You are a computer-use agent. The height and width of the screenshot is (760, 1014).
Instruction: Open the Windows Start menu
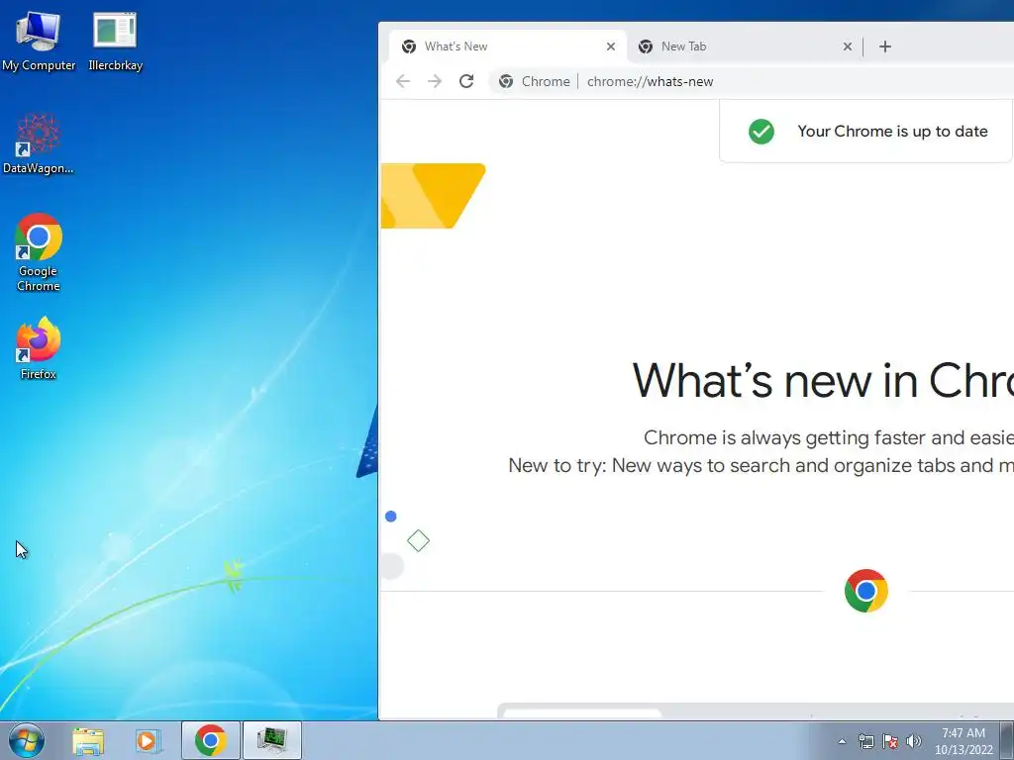click(x=27, y=740)
